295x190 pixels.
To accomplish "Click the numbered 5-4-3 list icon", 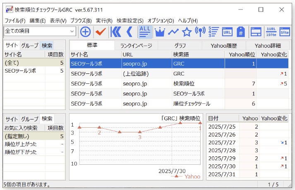I will 213,32.
